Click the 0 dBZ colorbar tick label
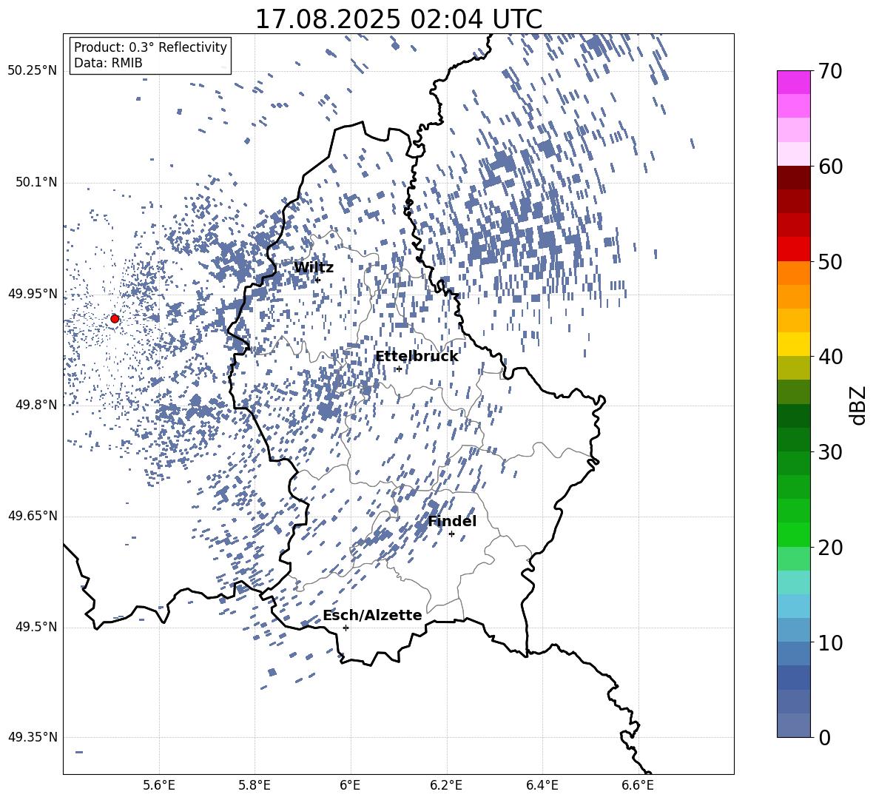The image size is (876, 800). [x=824, y=737]
